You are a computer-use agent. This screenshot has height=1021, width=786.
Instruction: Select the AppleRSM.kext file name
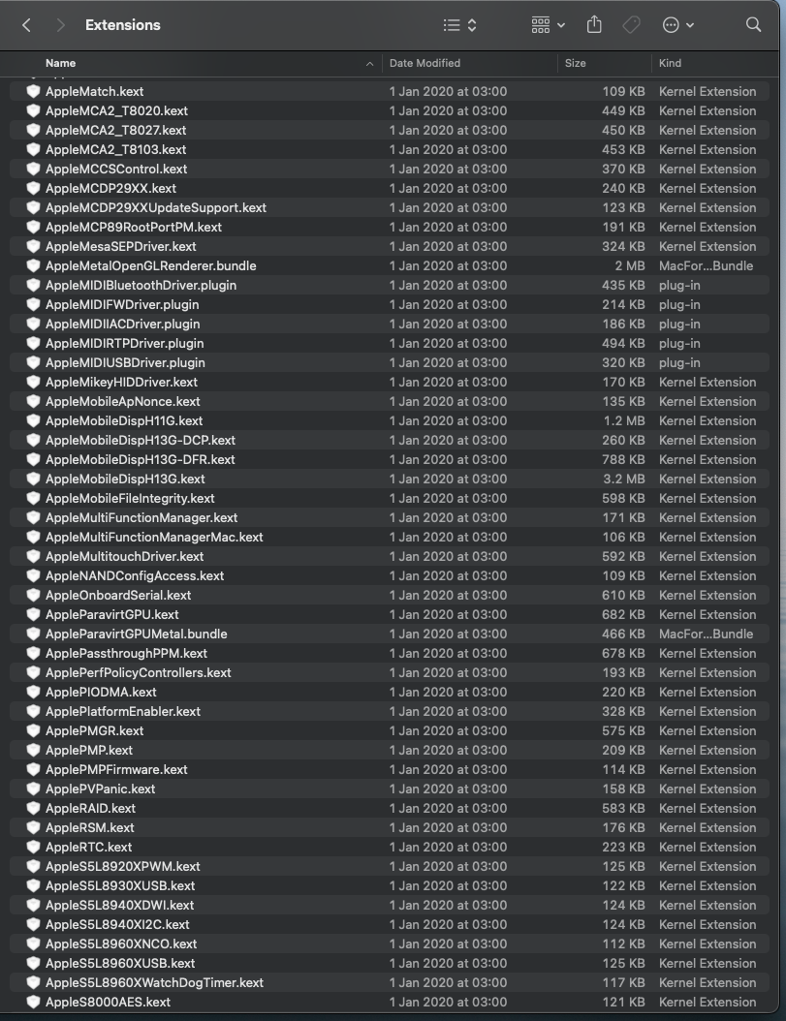pos(90,827)
